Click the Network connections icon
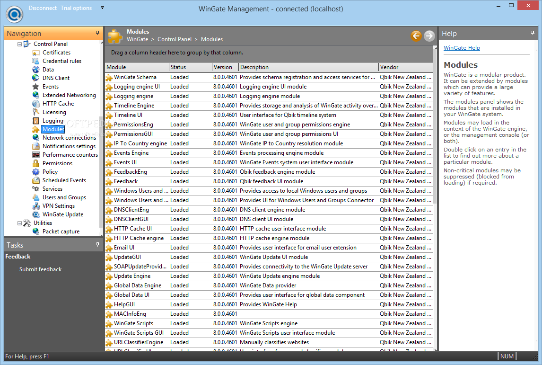Image resolution: width=542 pixels, height=365 pixels. pos(35,138)
